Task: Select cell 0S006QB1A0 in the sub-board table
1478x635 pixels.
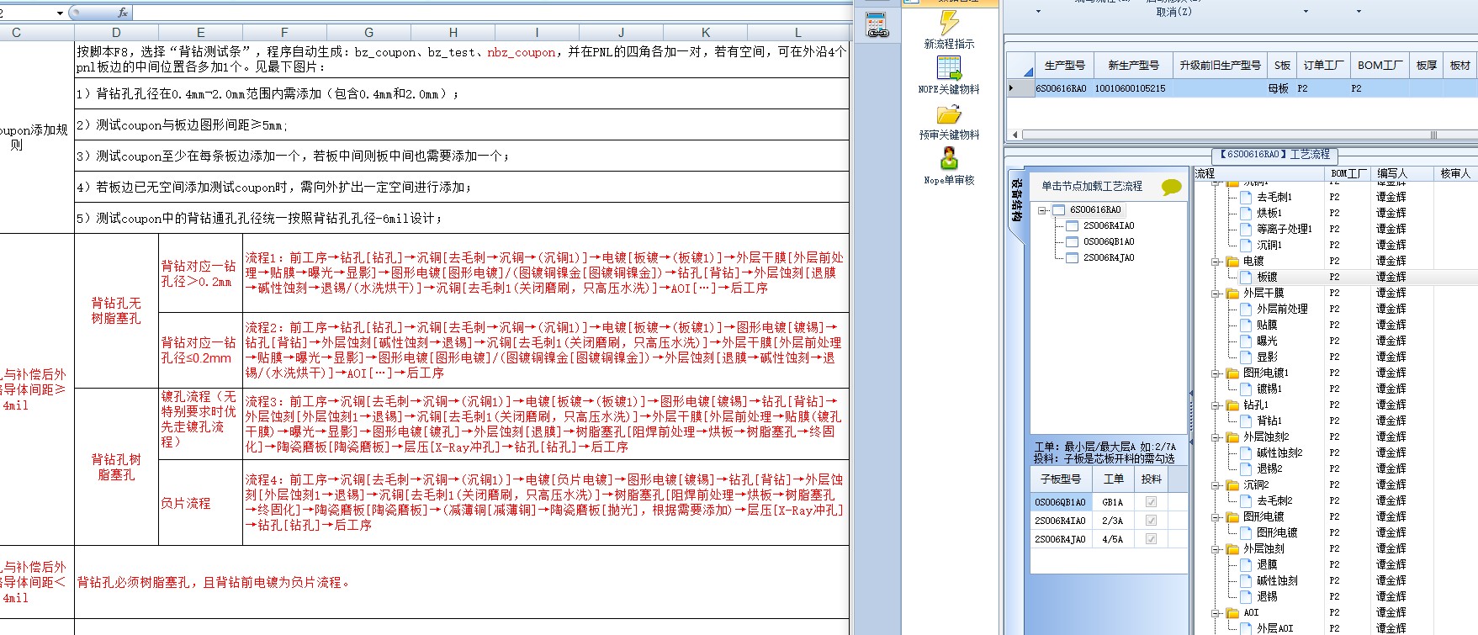Action: pyautogui.click(x=1060, y=502)
